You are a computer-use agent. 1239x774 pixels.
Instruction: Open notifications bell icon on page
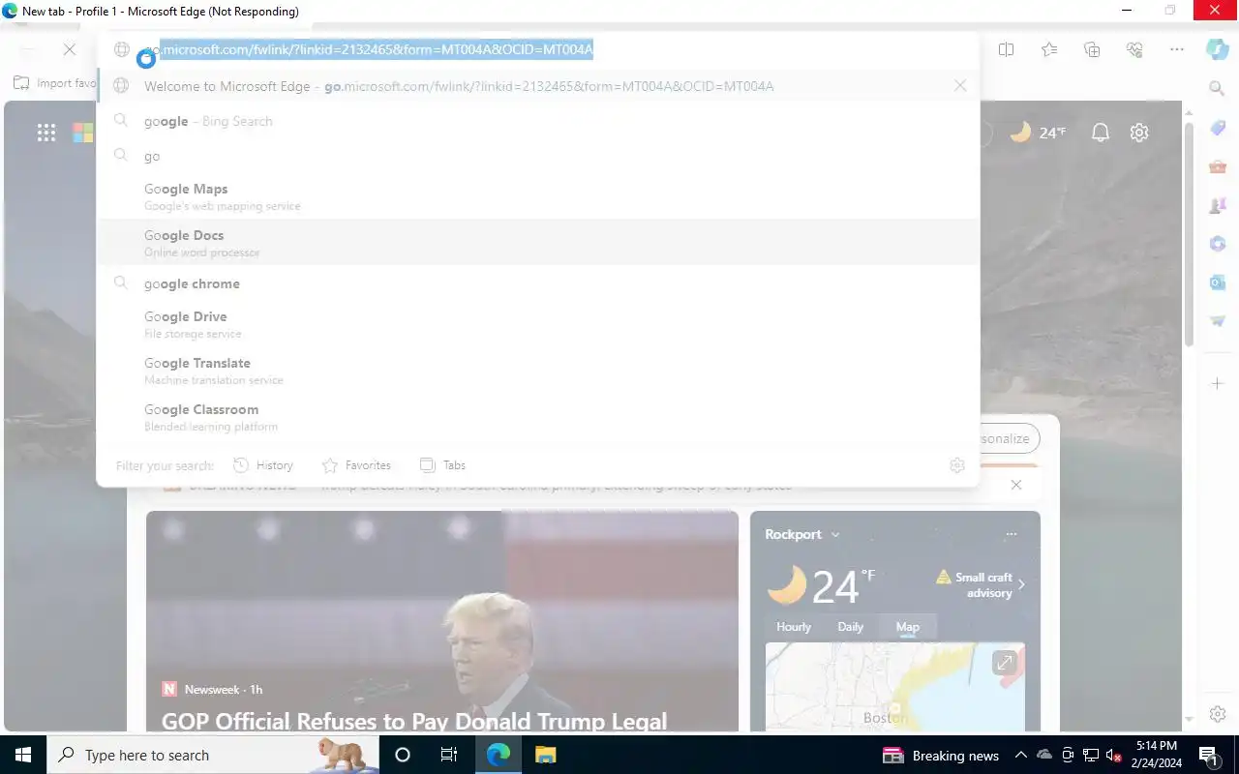1101,133
